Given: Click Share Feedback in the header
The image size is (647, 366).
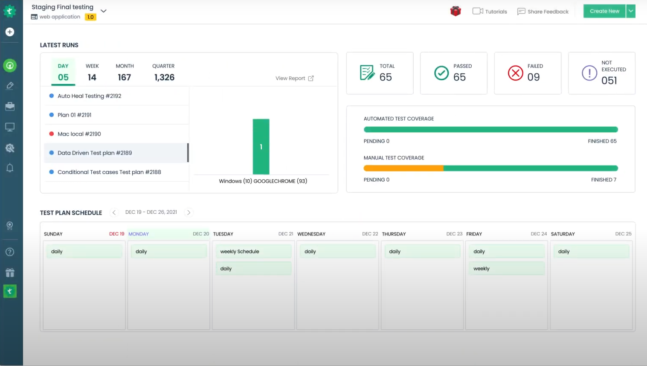Looking at the screenshot, I should click(x=543, y=12).
